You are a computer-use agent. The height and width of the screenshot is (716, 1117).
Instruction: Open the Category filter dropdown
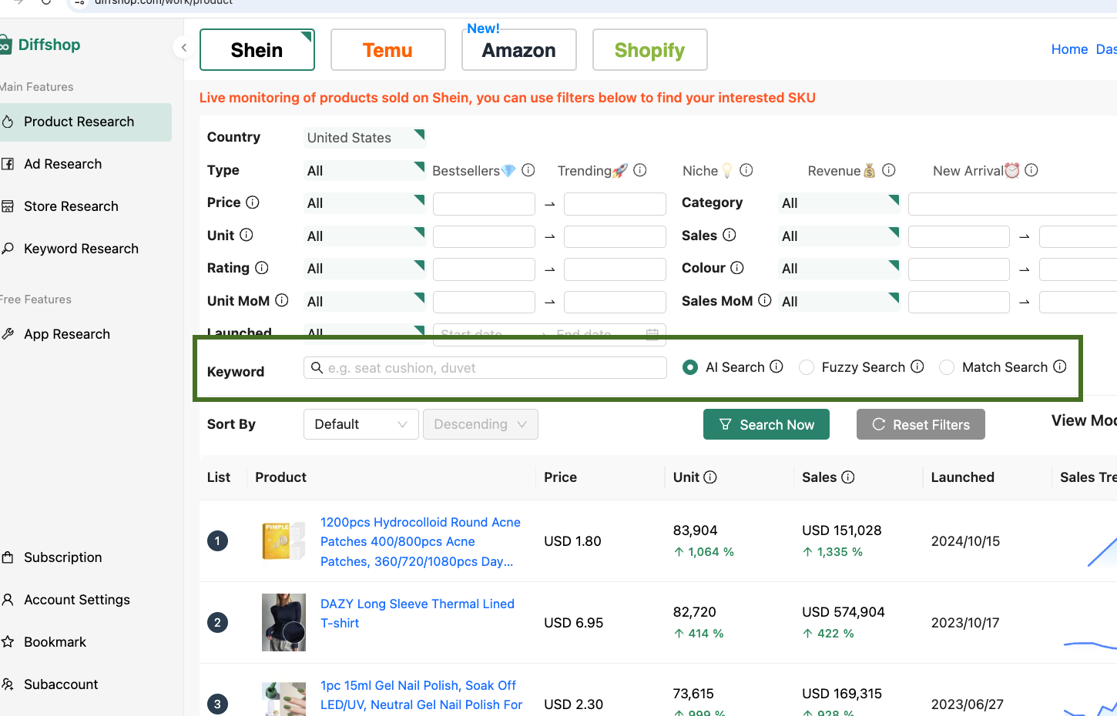pos(839,202)
